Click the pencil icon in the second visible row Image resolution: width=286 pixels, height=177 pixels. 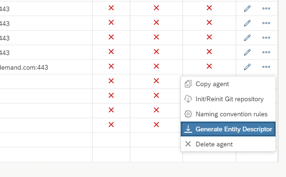pos(247,23)
